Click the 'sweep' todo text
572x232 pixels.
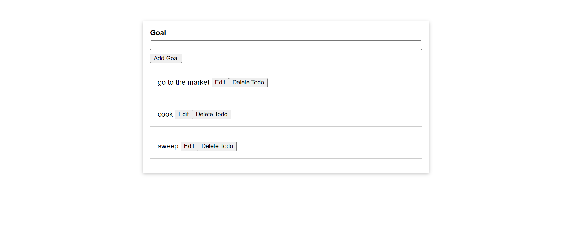[x=168, y=146]
